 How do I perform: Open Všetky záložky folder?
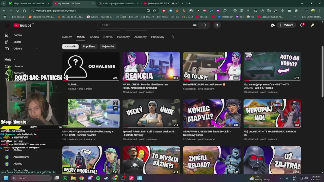click(312, 17)
